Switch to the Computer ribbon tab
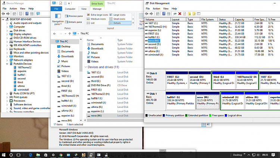Viewport: 280px width, 158px height. click(70, 9)
